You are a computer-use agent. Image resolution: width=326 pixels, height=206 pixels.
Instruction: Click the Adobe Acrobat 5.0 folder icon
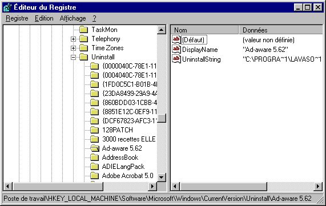95,176
